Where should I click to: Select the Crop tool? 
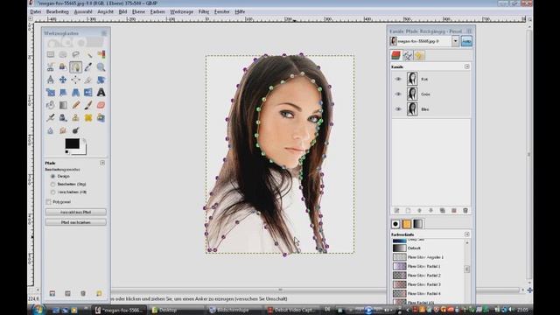tap(88, 80)
